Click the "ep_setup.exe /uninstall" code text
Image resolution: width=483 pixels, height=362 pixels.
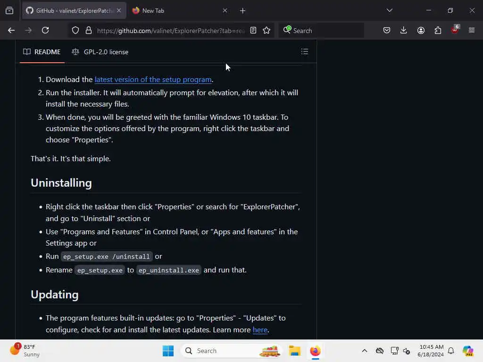[x=106, y=256]
